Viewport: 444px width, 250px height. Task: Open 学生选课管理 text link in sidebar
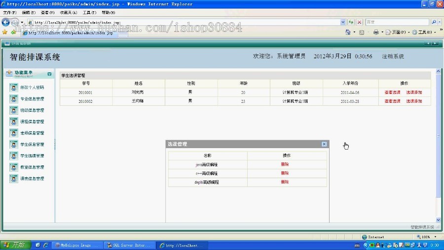(x=32, y=156)
